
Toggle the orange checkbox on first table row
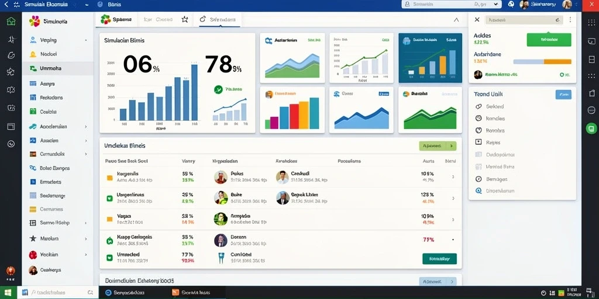pos(109,178)
